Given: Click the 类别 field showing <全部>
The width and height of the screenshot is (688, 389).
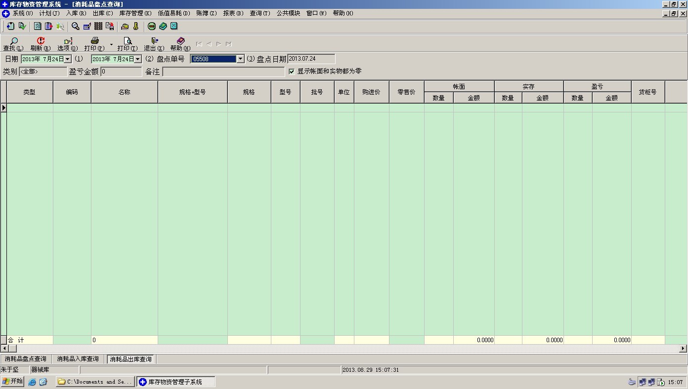Looking at the screenshot, I should coord(43,72).
